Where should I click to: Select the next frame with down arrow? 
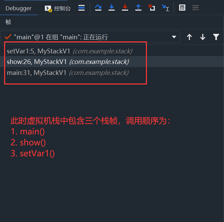tap(203, 37)
